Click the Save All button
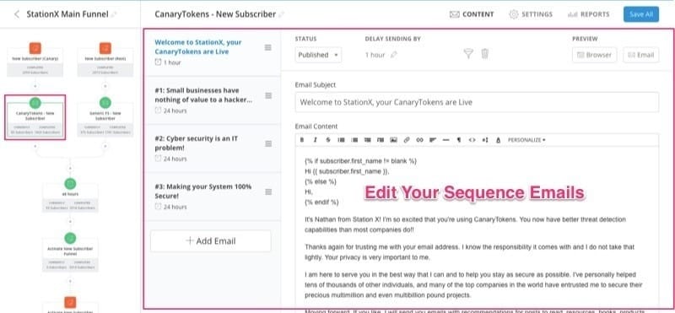The width and height of the screenshot is (675, 313). [641, 14]
